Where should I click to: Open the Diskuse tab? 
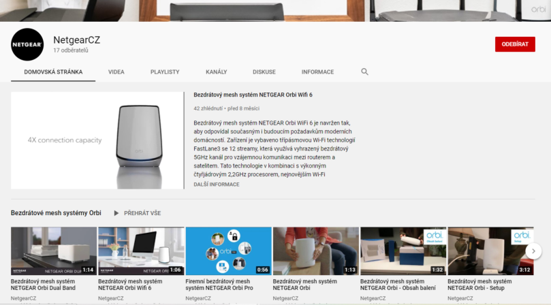point(264,71)
